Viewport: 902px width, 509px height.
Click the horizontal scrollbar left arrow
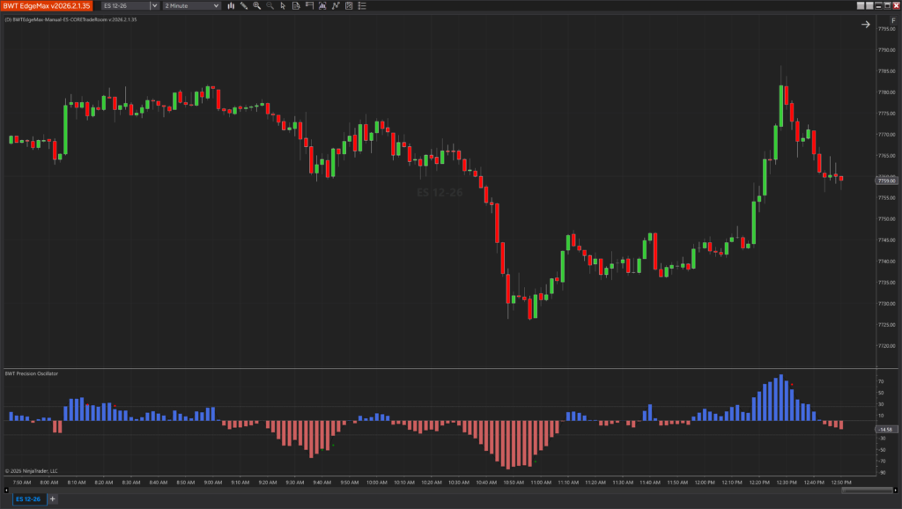point(6,491)
